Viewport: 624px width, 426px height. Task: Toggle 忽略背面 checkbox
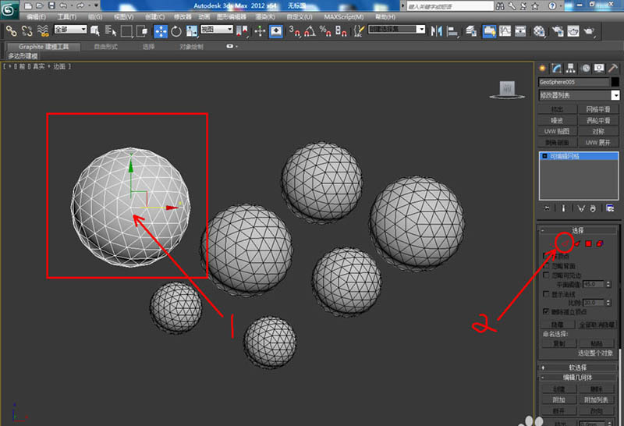coord(545,266)
